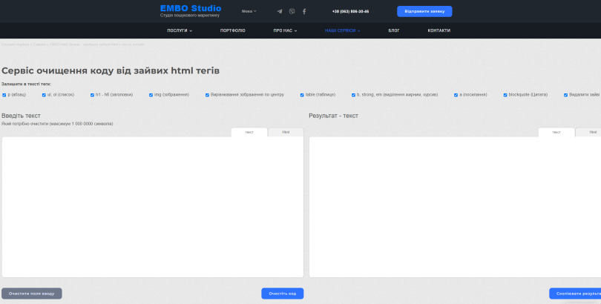Untick 'Вирівнювання зображення по центру' checkbox
Viewport: 601px width, 304px height.
pyautogui.click(x=207, y=95)
